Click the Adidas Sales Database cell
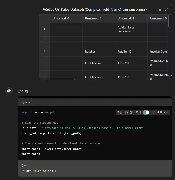Image resolution: width=175 pixels, height=180 pixels. (126, 29)
